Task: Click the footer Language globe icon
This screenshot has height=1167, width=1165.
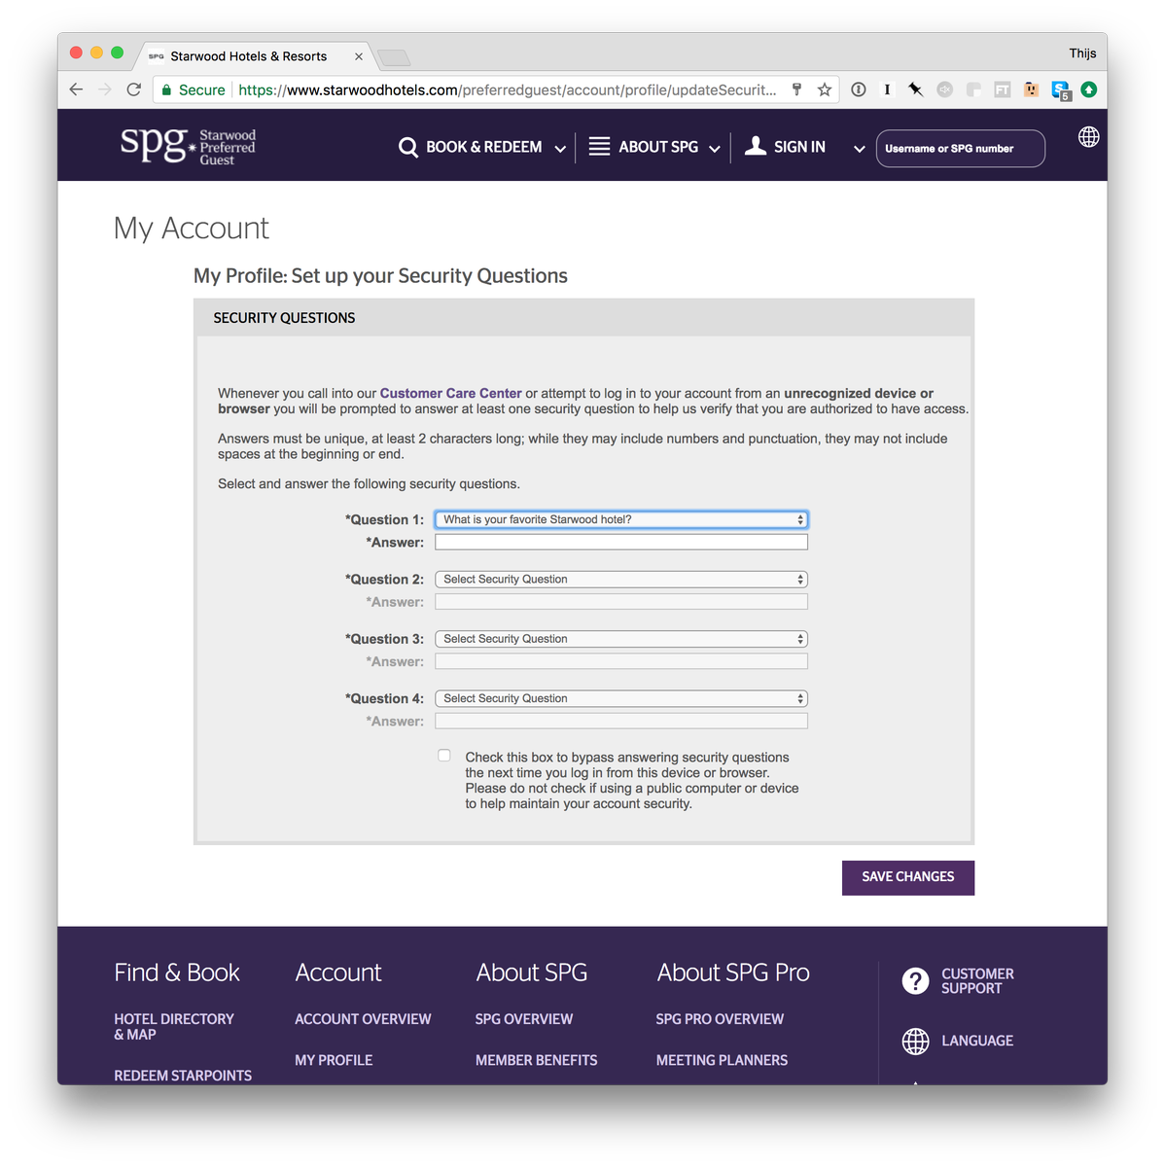Action: point(915,1041)
